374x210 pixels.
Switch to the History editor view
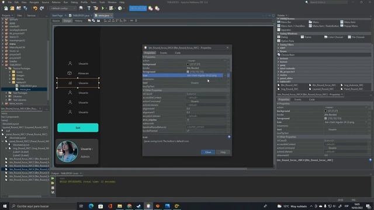pyautogui.click(x=78, y=21)
